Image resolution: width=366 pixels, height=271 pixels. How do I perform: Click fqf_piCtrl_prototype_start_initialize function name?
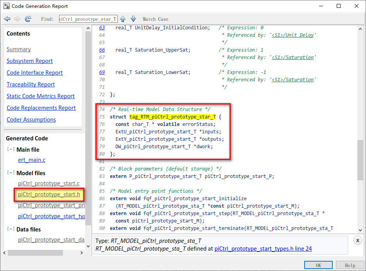tap(195, 199)
